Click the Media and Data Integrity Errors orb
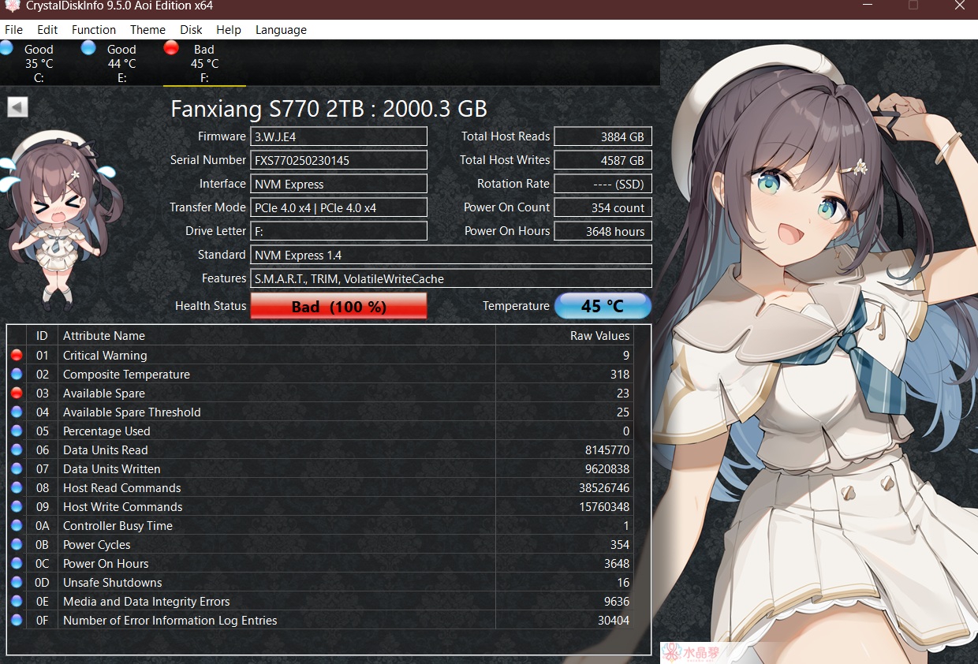Screen dimensions: 978x664 pos(17,602)
